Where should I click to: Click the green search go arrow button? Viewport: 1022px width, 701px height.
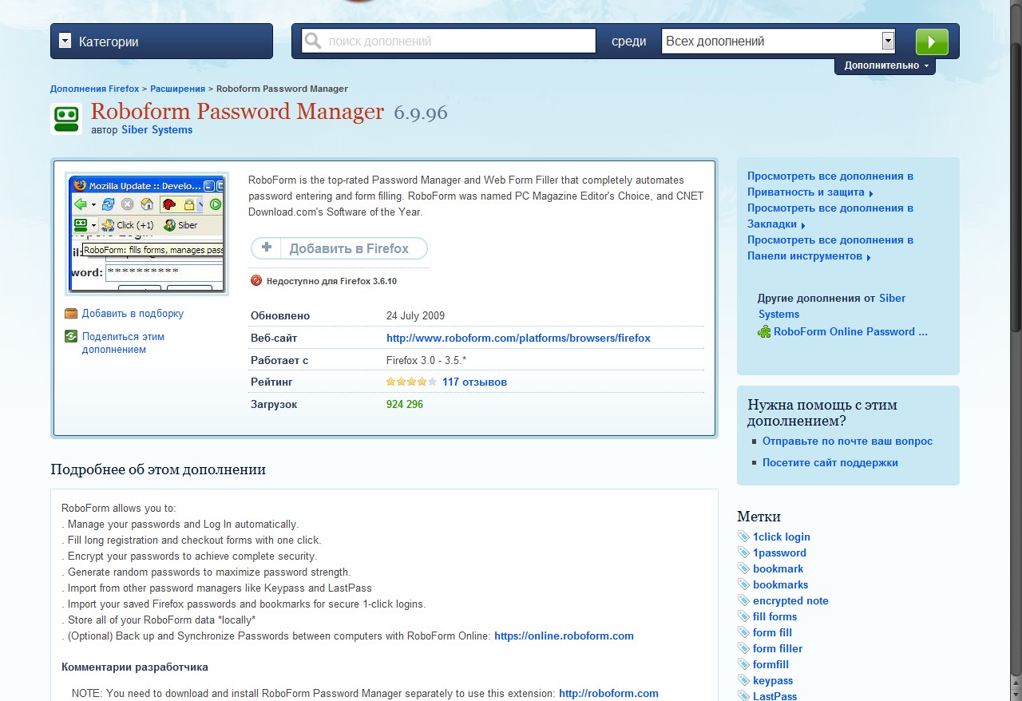pos(932,42)
